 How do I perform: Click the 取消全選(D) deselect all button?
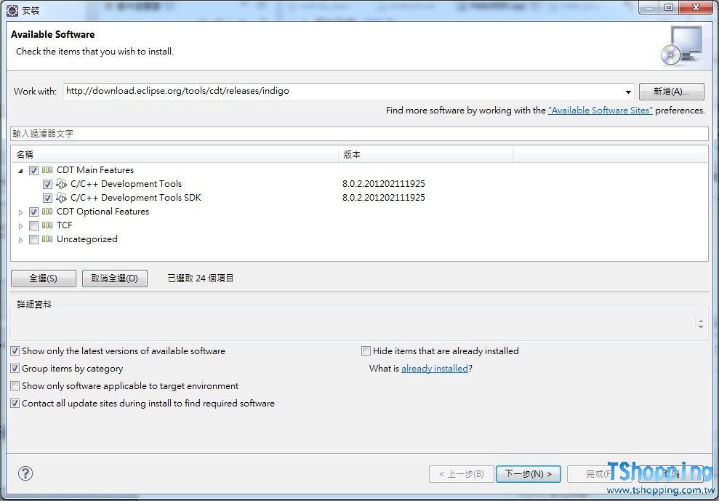click(x=115, y=278)
